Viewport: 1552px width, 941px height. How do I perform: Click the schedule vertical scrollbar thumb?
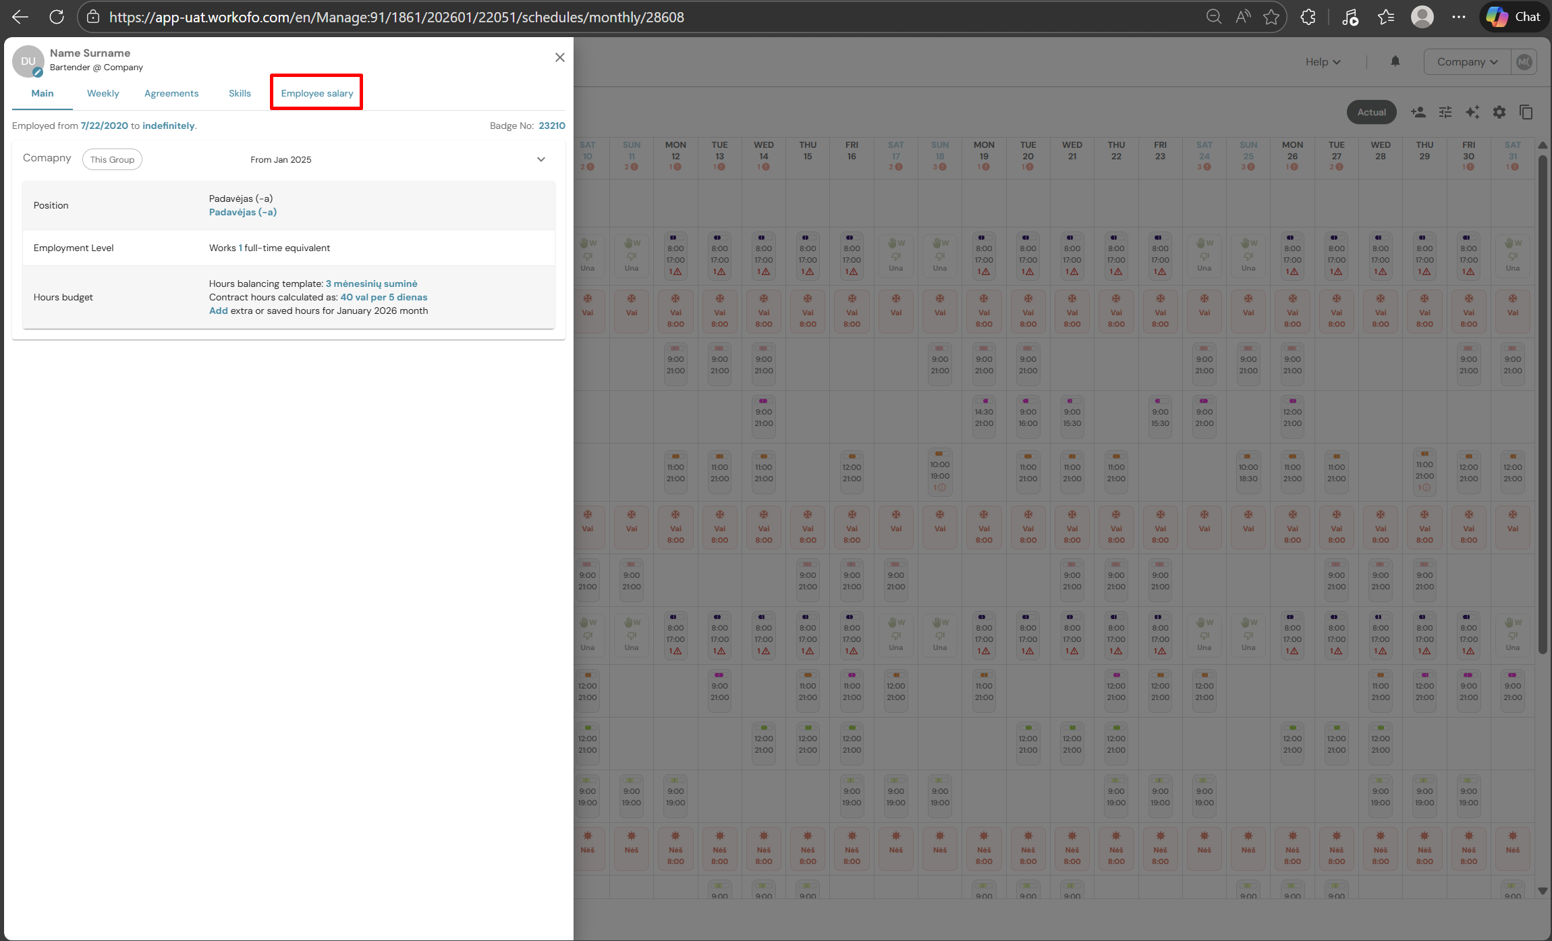click(1542, 405)
